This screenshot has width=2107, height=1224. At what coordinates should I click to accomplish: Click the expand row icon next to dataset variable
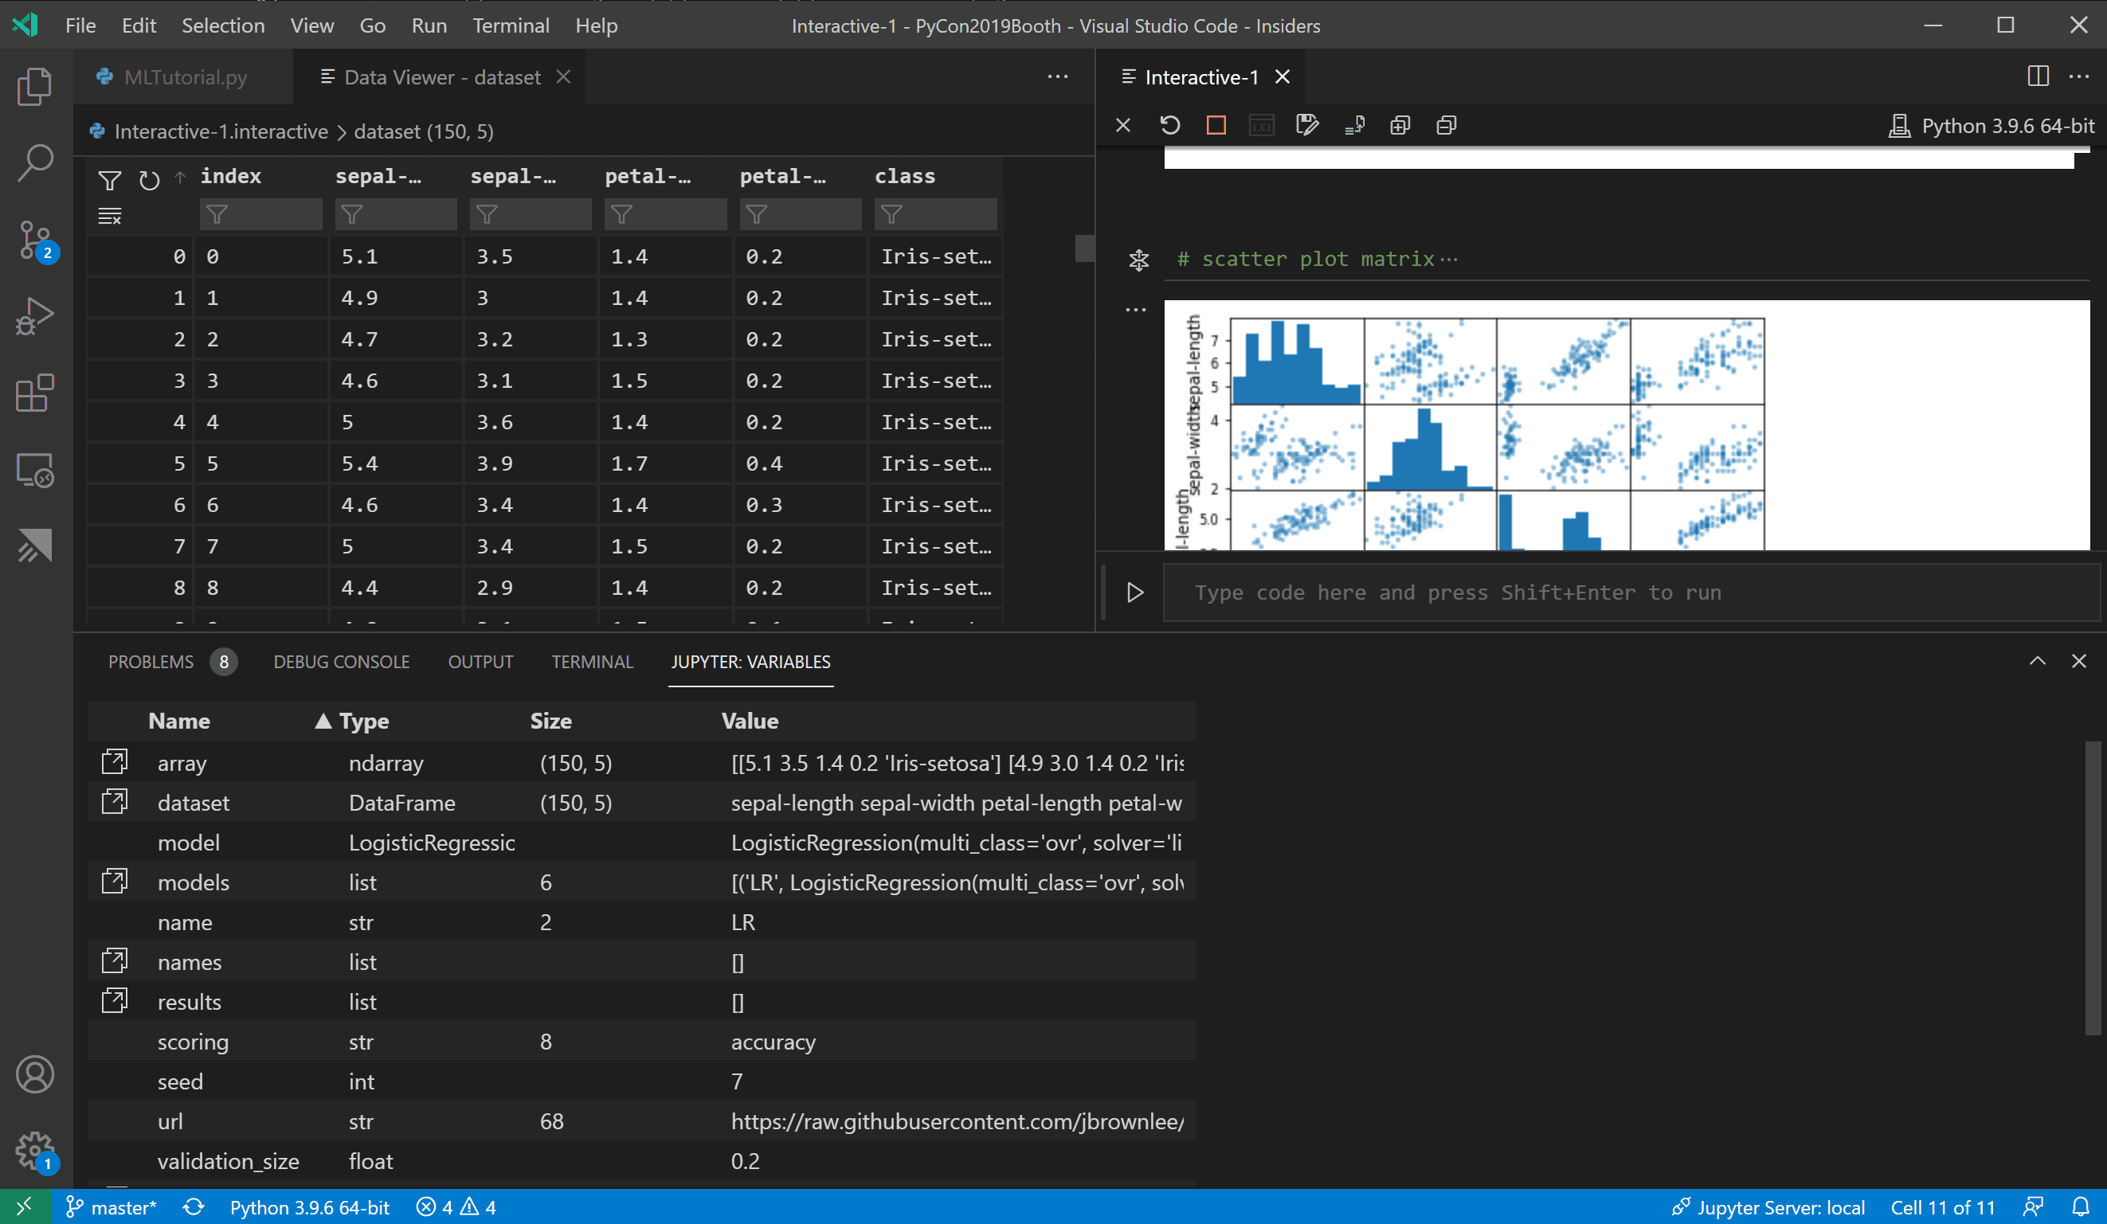click(x=114, y=801)
